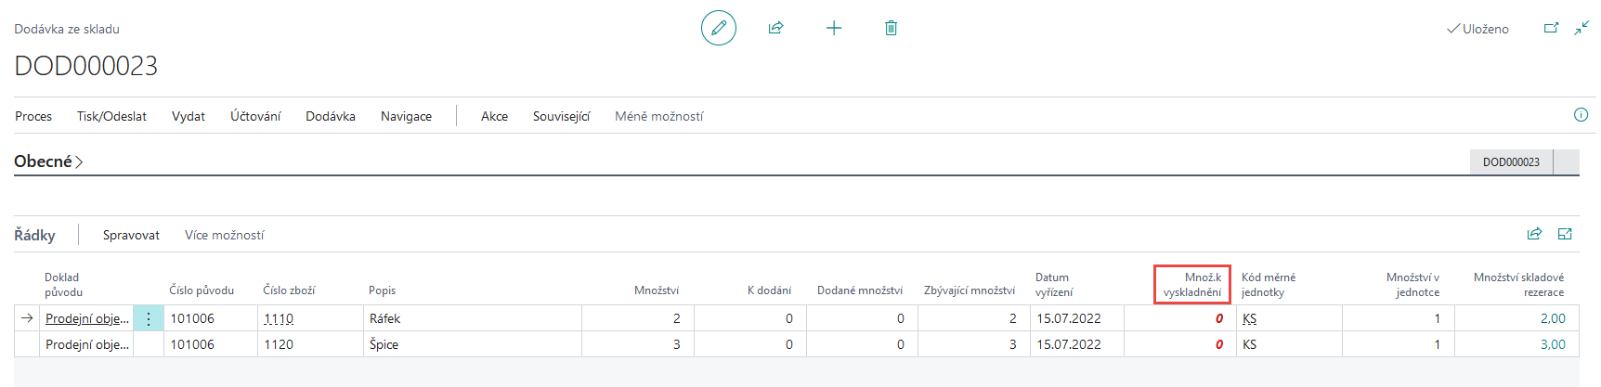Create new record with plus icon
This screenshot has width=1601, height=387.
tap(833, 28)
